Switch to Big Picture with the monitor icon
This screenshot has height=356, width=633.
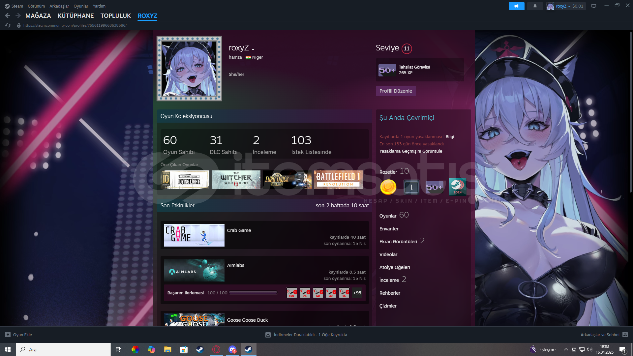coord(593,6)
